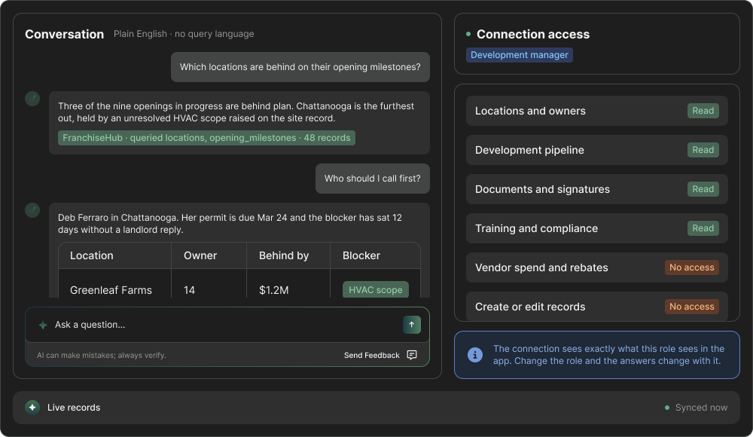Click the green dot beside Synced now

point(667,408)
